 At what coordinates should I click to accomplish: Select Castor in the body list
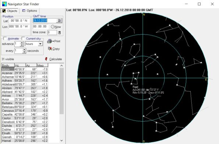(x=25, y=118)
